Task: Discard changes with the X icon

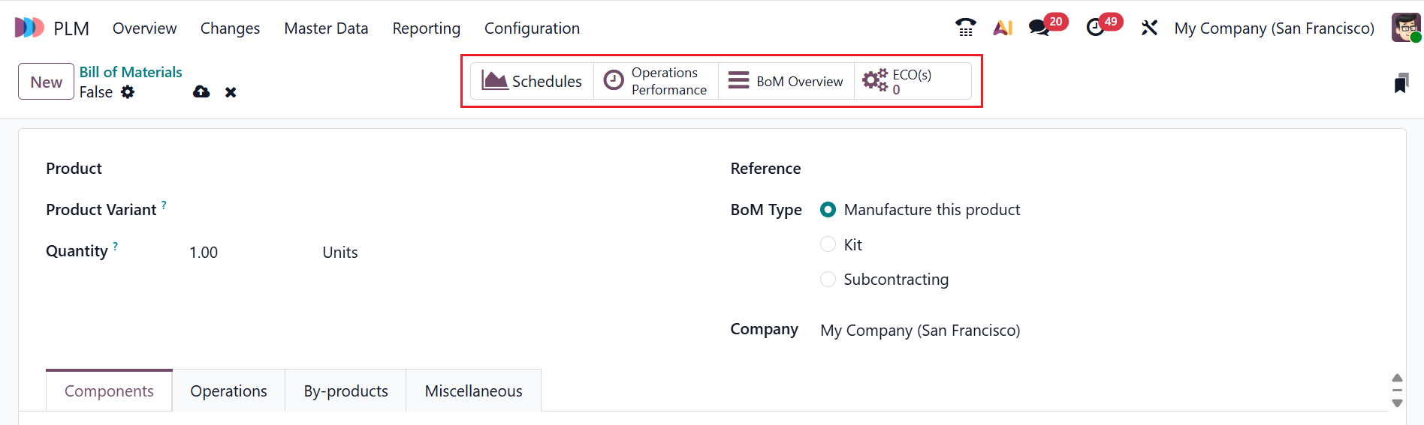Action: click(x=231, y=92)
